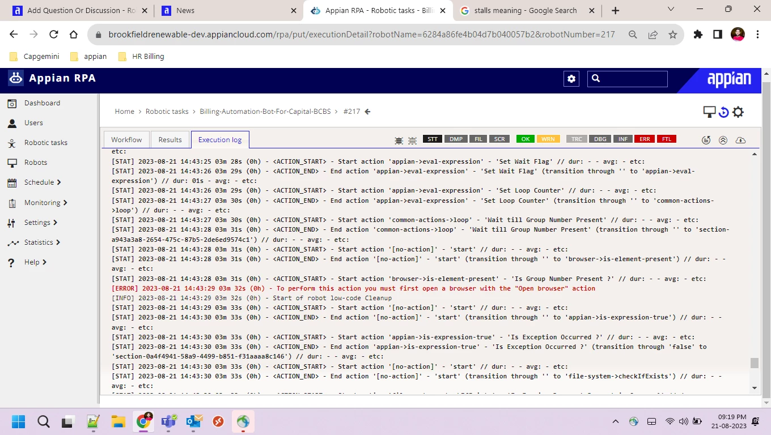Click the Robotic tasks sidebar icon

[x=12, y=143]
